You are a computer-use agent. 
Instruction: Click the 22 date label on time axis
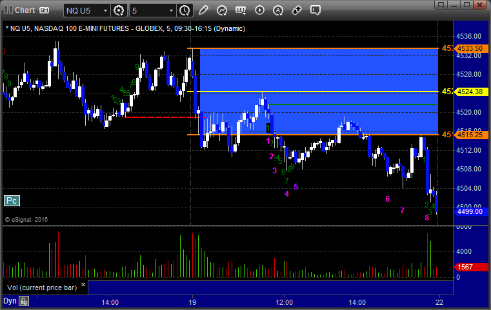tap(439, 302)
